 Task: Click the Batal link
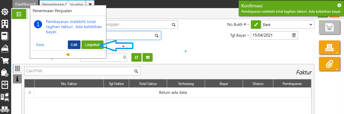[x=40, y=45]
